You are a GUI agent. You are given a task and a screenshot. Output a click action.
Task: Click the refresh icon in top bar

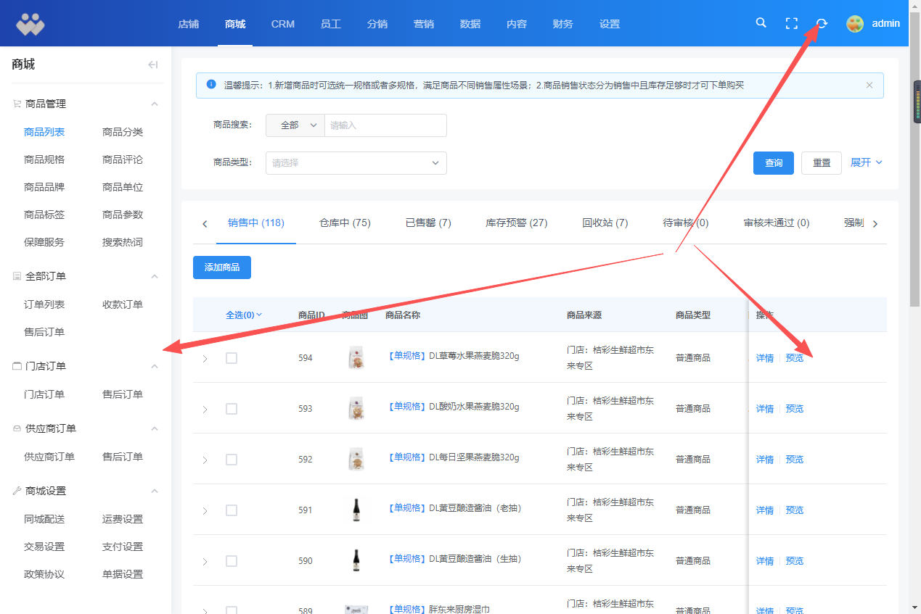(x=822, y=23)
